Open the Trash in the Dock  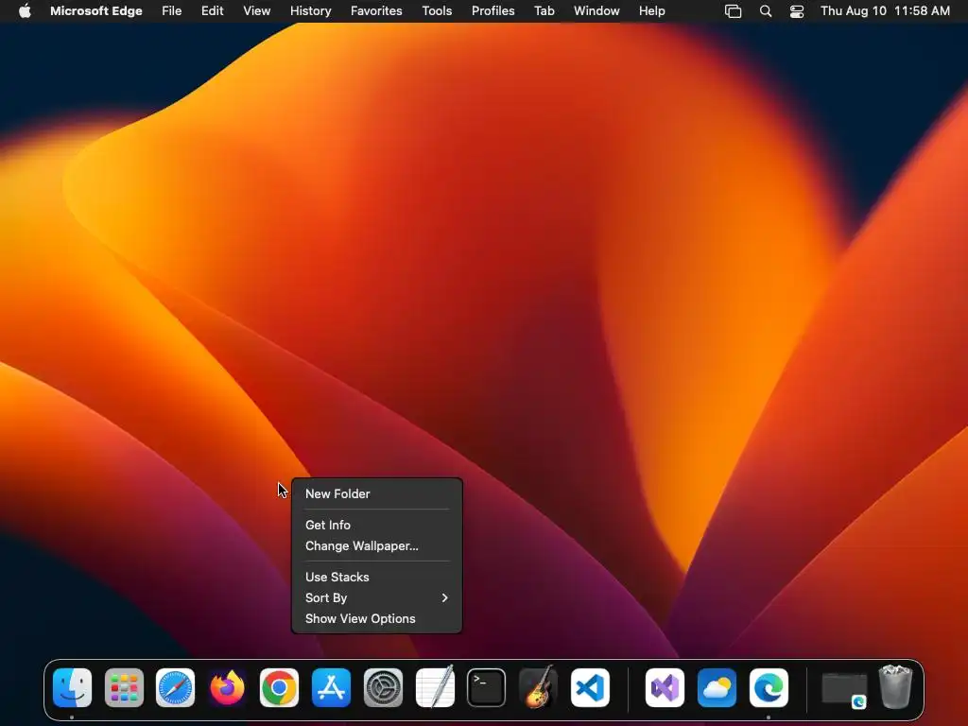click(x=895, y=686)
